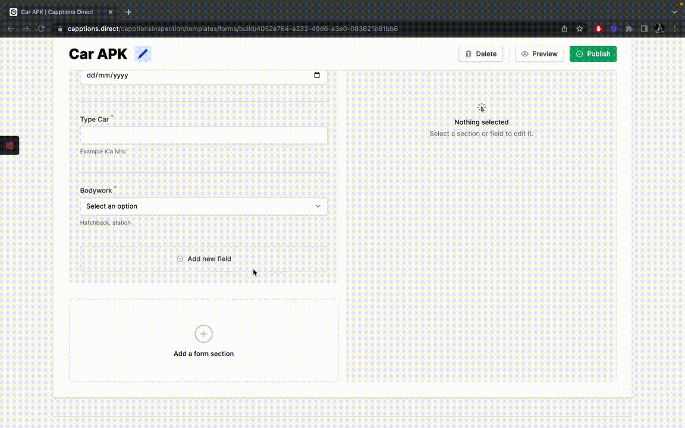Open the Bodywork Select an option dropdown
This screenshot has width=685, height=428.
coord(203,206)
